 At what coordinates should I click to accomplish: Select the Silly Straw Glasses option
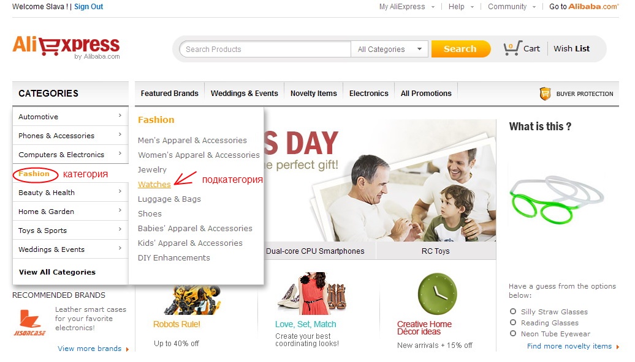point(513,311)
